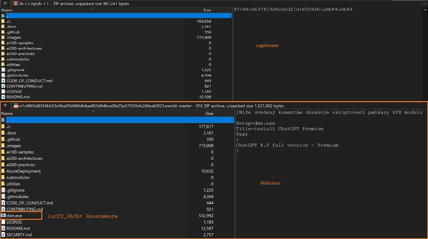
Task: Click the Setup=dwn.exe line in SFX comment
Action: [x=255, y=123]
